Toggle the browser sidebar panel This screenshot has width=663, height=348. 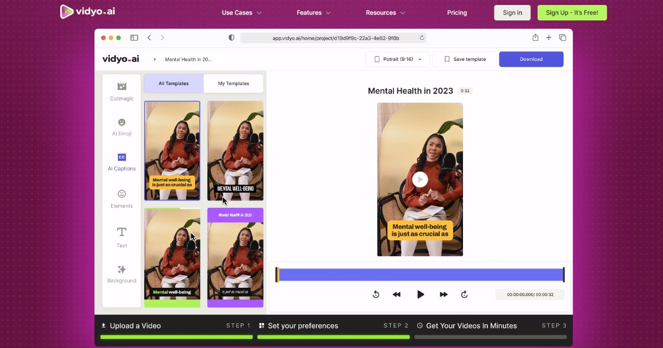[134, 38]
